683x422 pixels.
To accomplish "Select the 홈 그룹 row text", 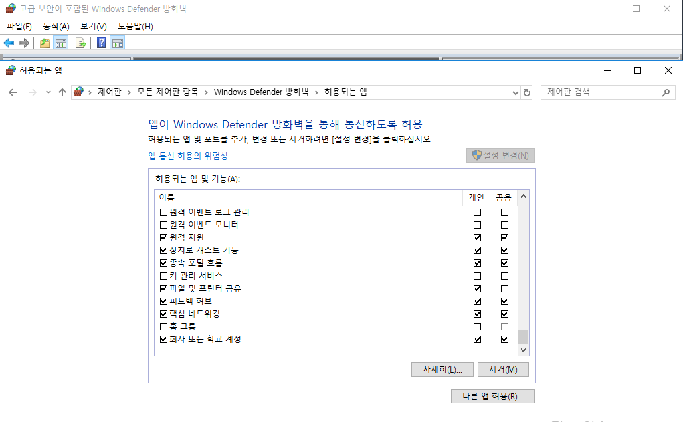I will (x=183, y=326).
